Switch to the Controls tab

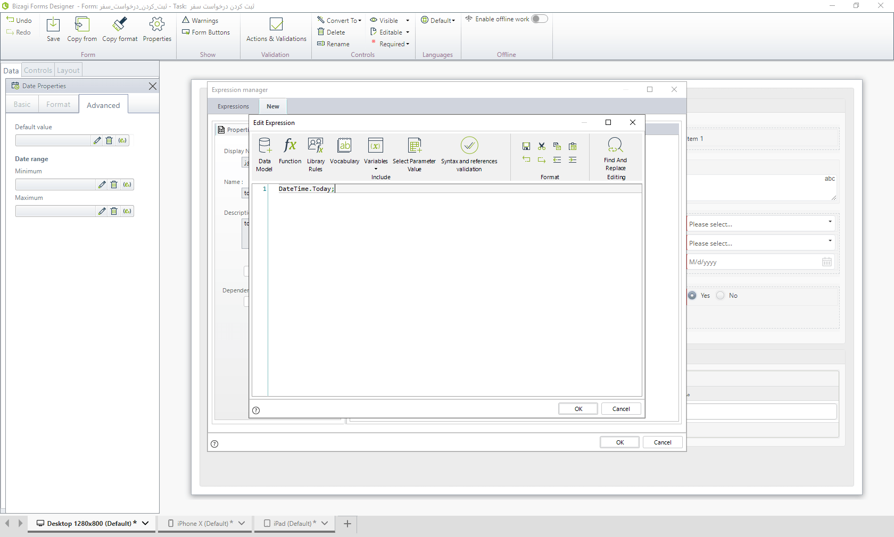coord(38,70)
